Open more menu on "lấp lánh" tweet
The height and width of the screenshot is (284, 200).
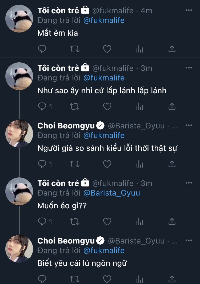click(189, 68)
